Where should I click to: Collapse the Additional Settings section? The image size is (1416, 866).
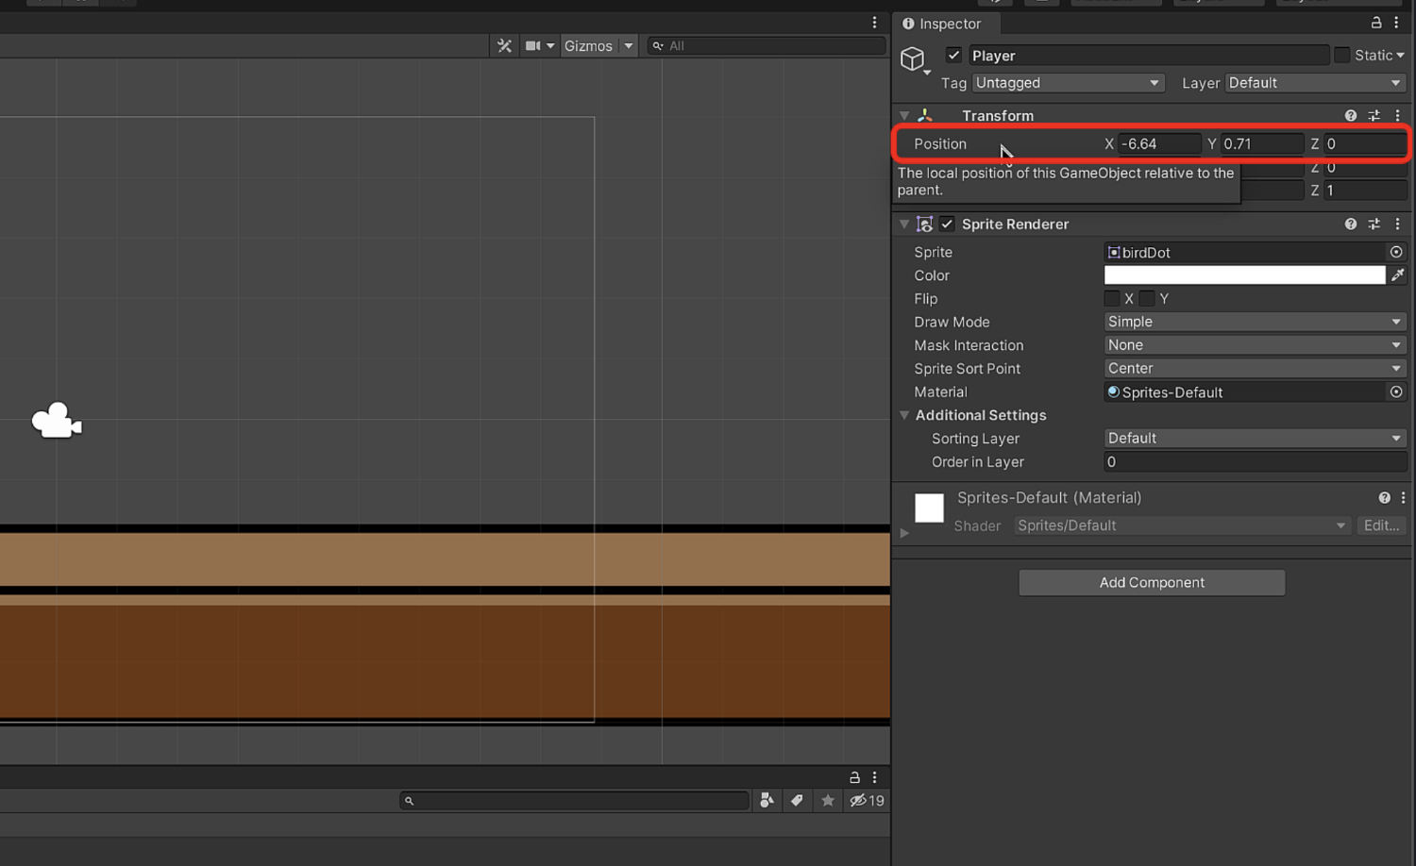point(904,415)
